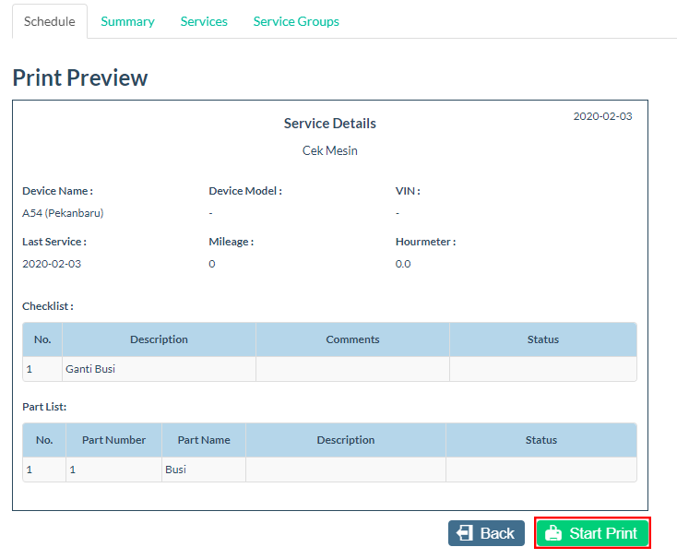This screenshot has height=559, width=677.
Task: Click the Cek Mesin service title
Action: tap(329, 150)
